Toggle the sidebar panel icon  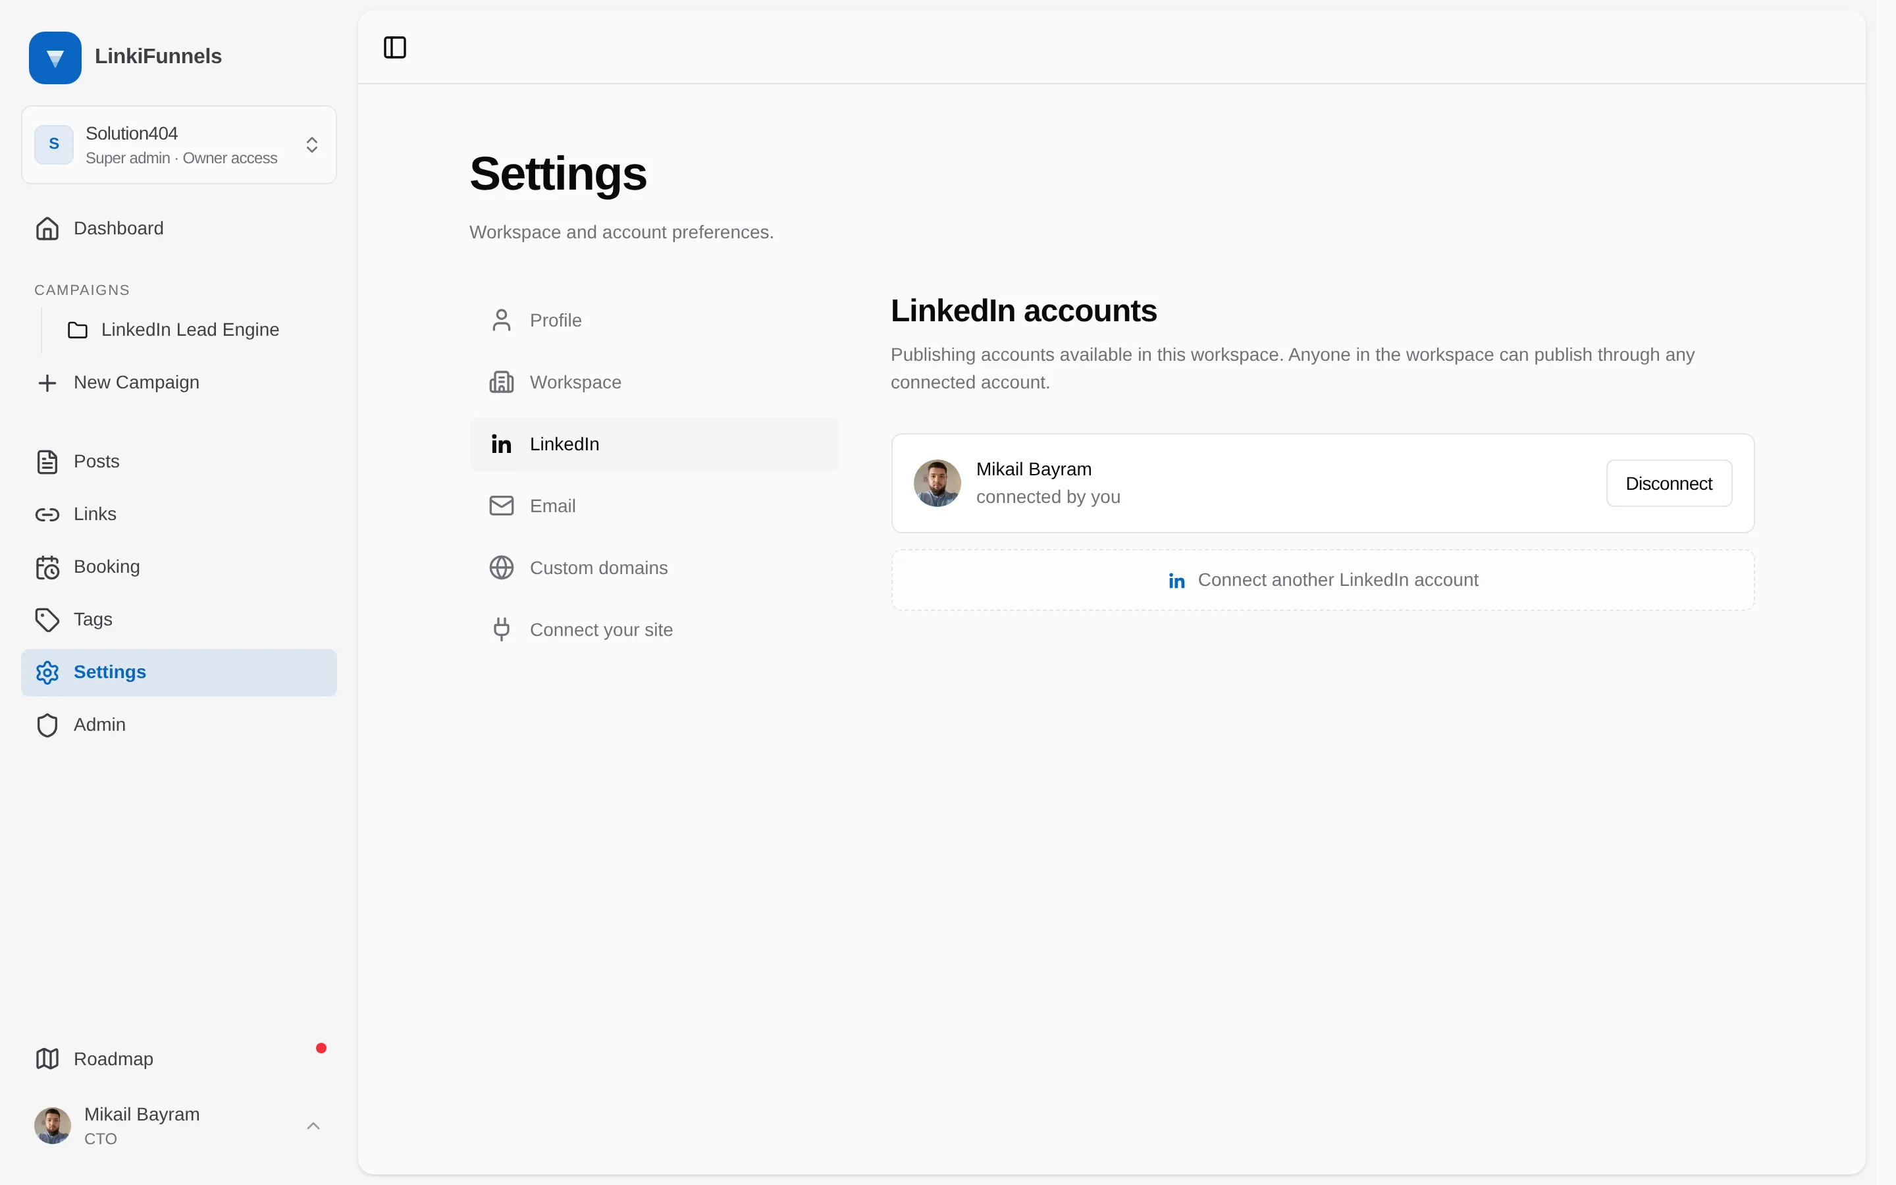[x=395, y=48]
